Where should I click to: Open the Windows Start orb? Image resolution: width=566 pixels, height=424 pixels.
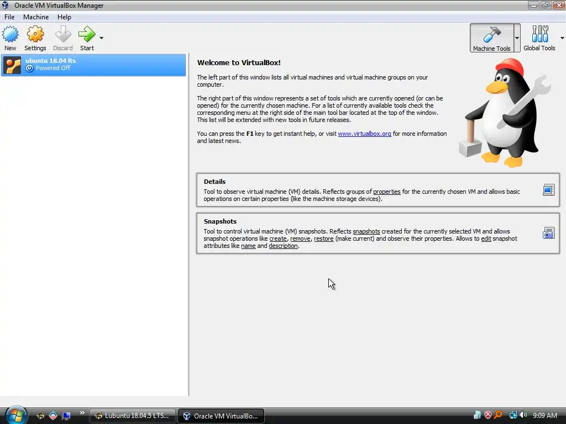tap(16, 415)
